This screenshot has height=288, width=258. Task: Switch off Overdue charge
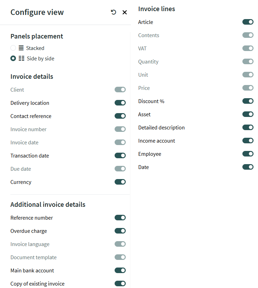[x=120, y=231]
